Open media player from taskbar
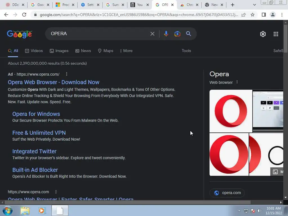 click(42, 211)
